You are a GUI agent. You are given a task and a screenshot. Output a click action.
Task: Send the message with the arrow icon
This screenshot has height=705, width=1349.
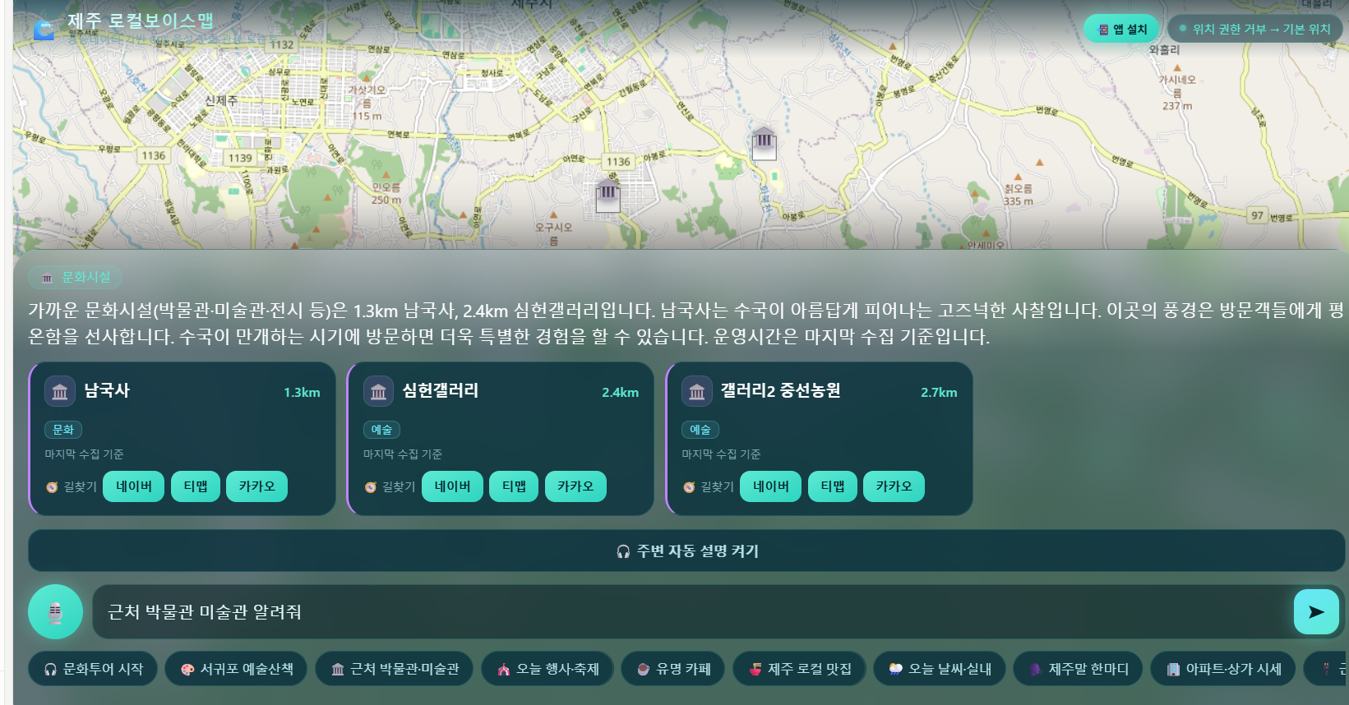coord(1316,611)
